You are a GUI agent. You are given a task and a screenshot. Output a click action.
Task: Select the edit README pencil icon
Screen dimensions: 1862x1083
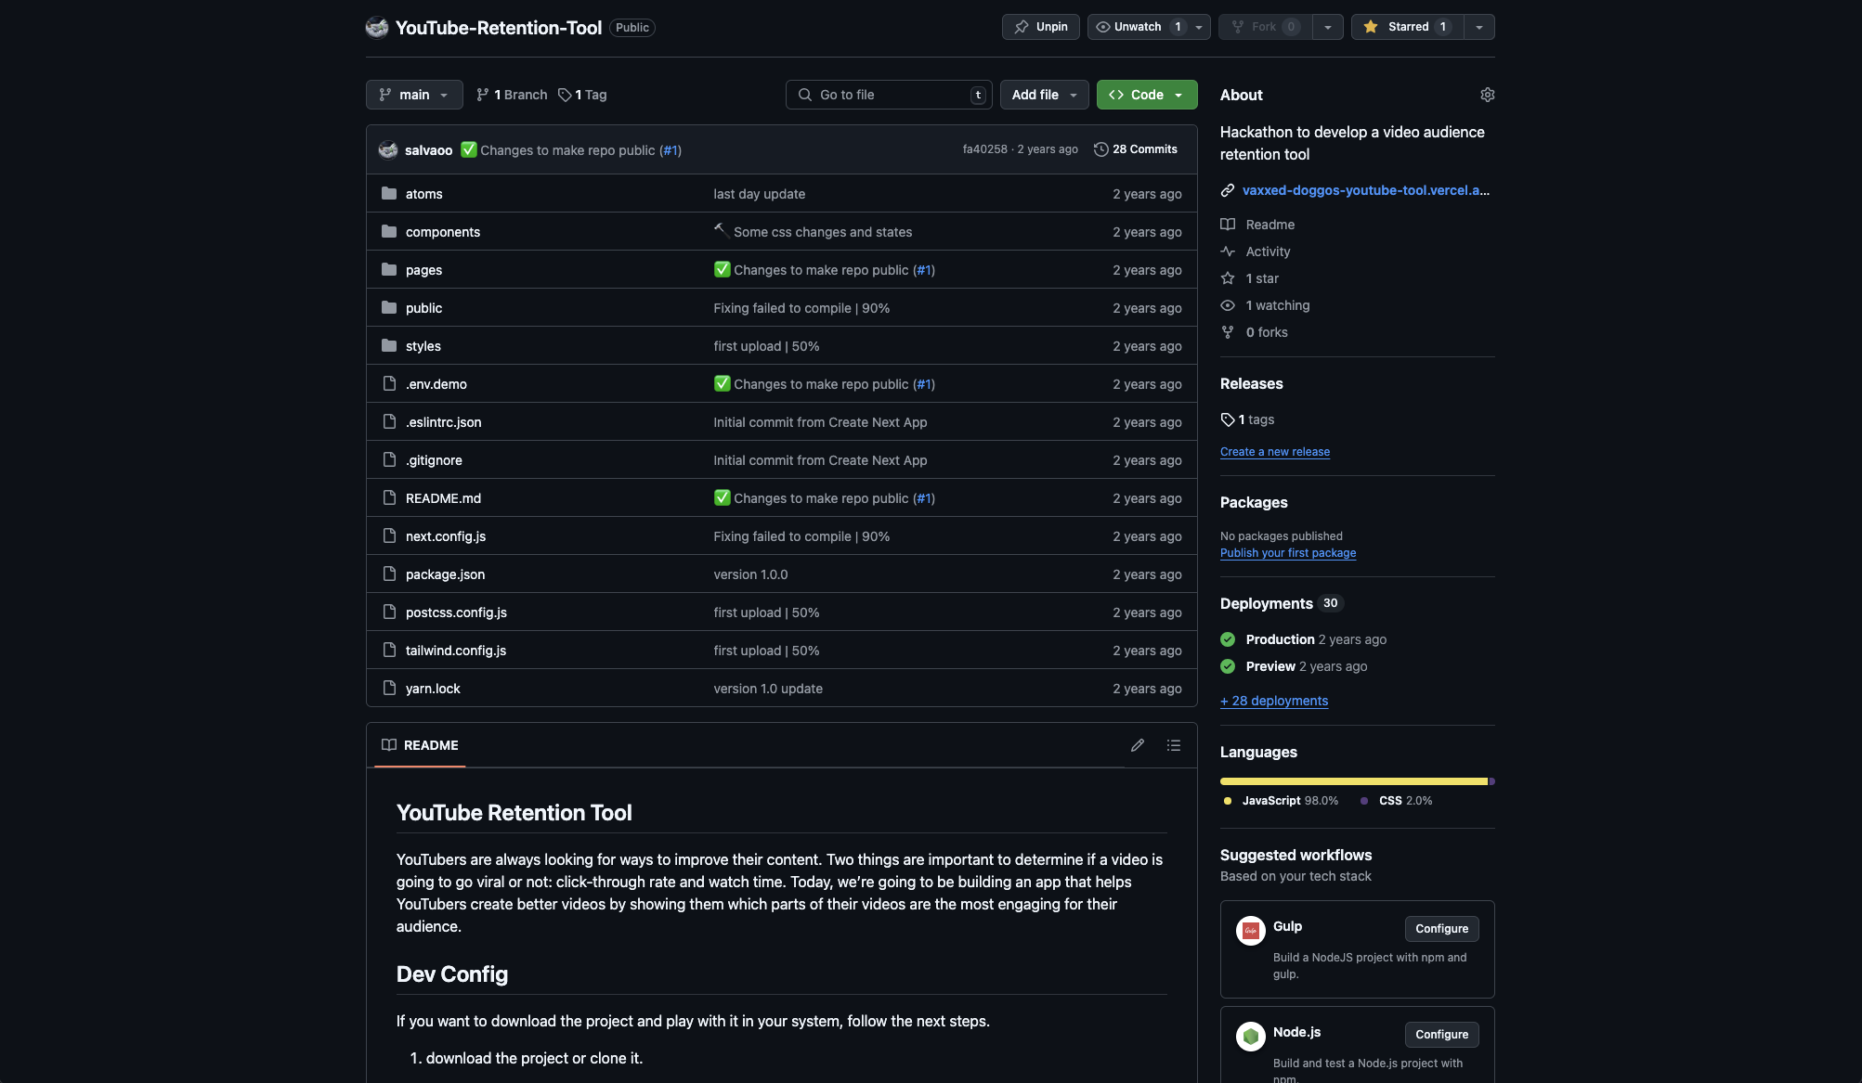pyautogui.click(x=1137, y=744)
